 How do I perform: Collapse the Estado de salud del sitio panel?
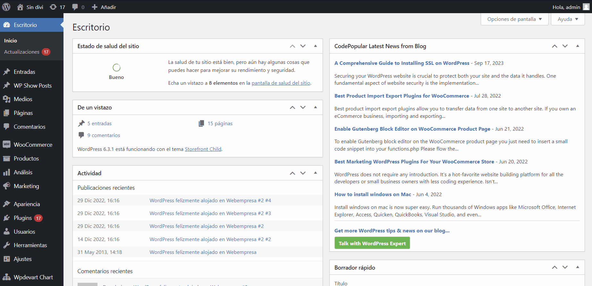point(315,46)
